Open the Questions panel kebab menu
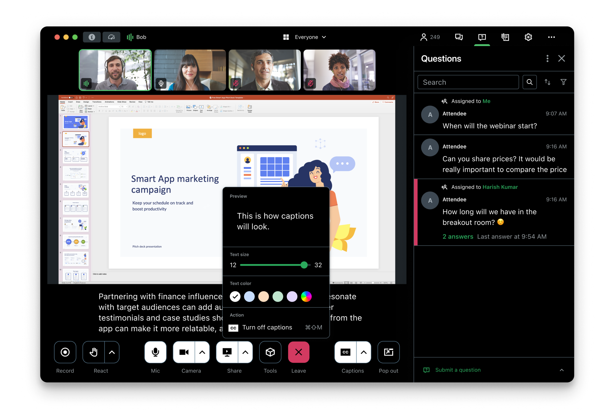The height and width of the screenshot is (410, 615). tap(547, 58)
